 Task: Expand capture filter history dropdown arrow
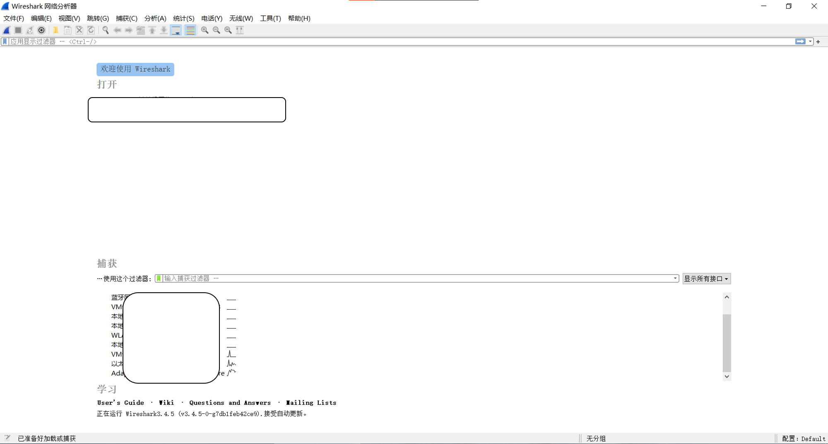click(675, 279)
